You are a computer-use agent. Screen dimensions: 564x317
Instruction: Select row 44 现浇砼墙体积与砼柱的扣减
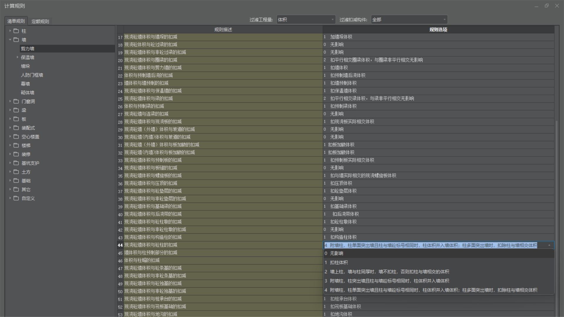pyautogui.click(x=223, y=245)
